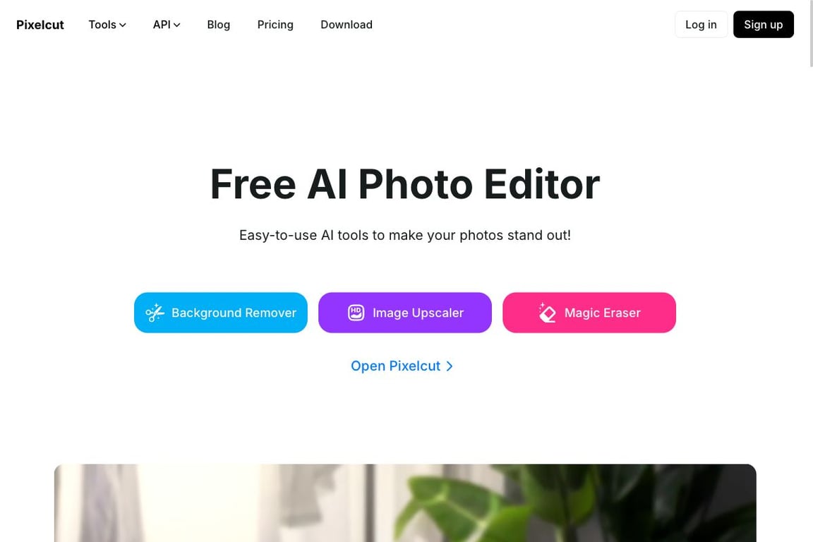Open the Pricing page
813x542 pixels.
pos(275,25)
